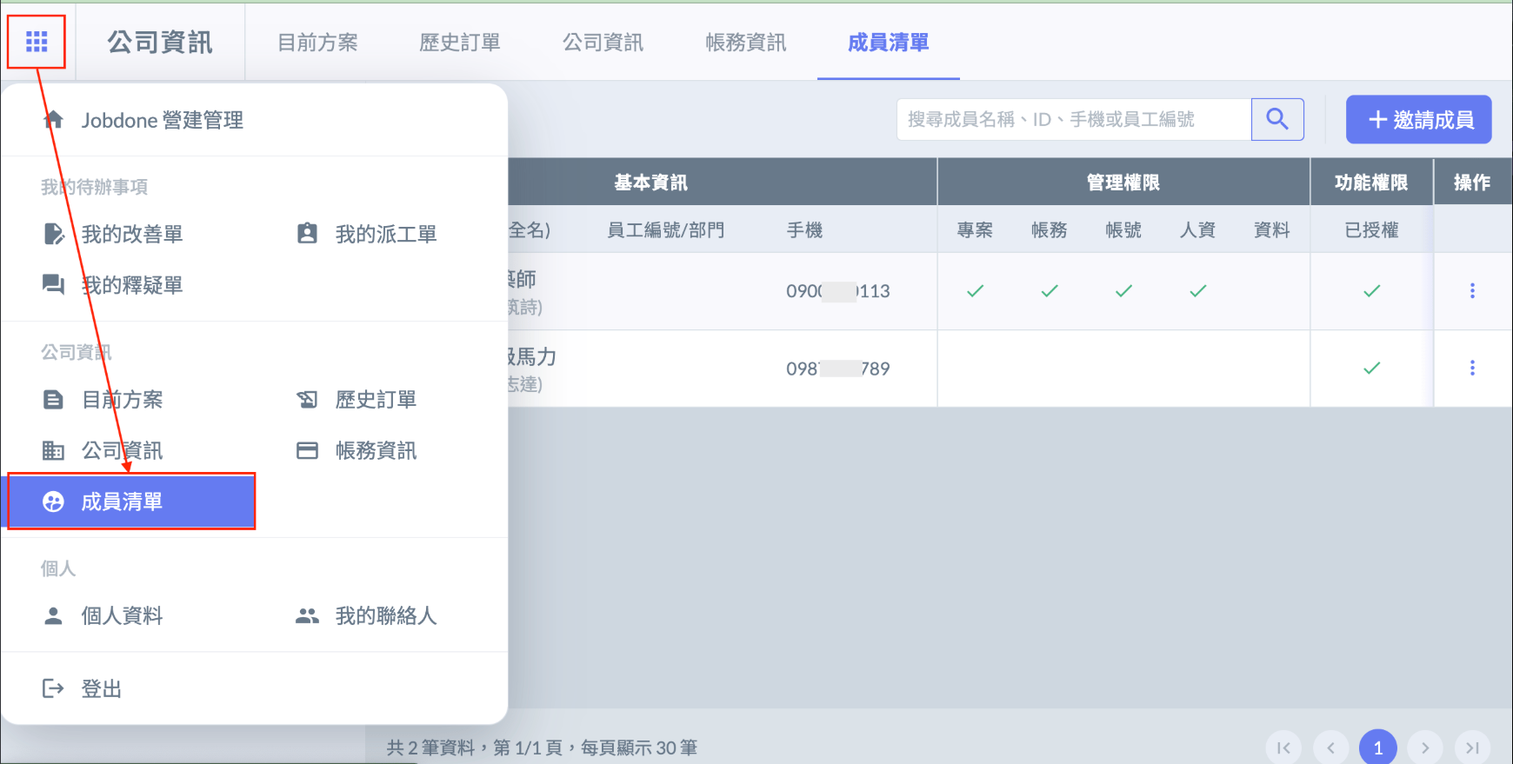Switch to the 歷史訂單 tab
Viewport: 1513px width, 764px height.
(460, 43)
